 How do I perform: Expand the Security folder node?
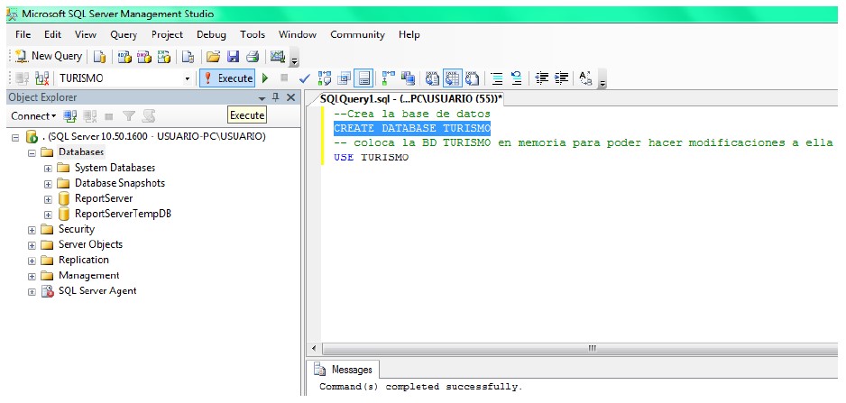coord(32,230)
